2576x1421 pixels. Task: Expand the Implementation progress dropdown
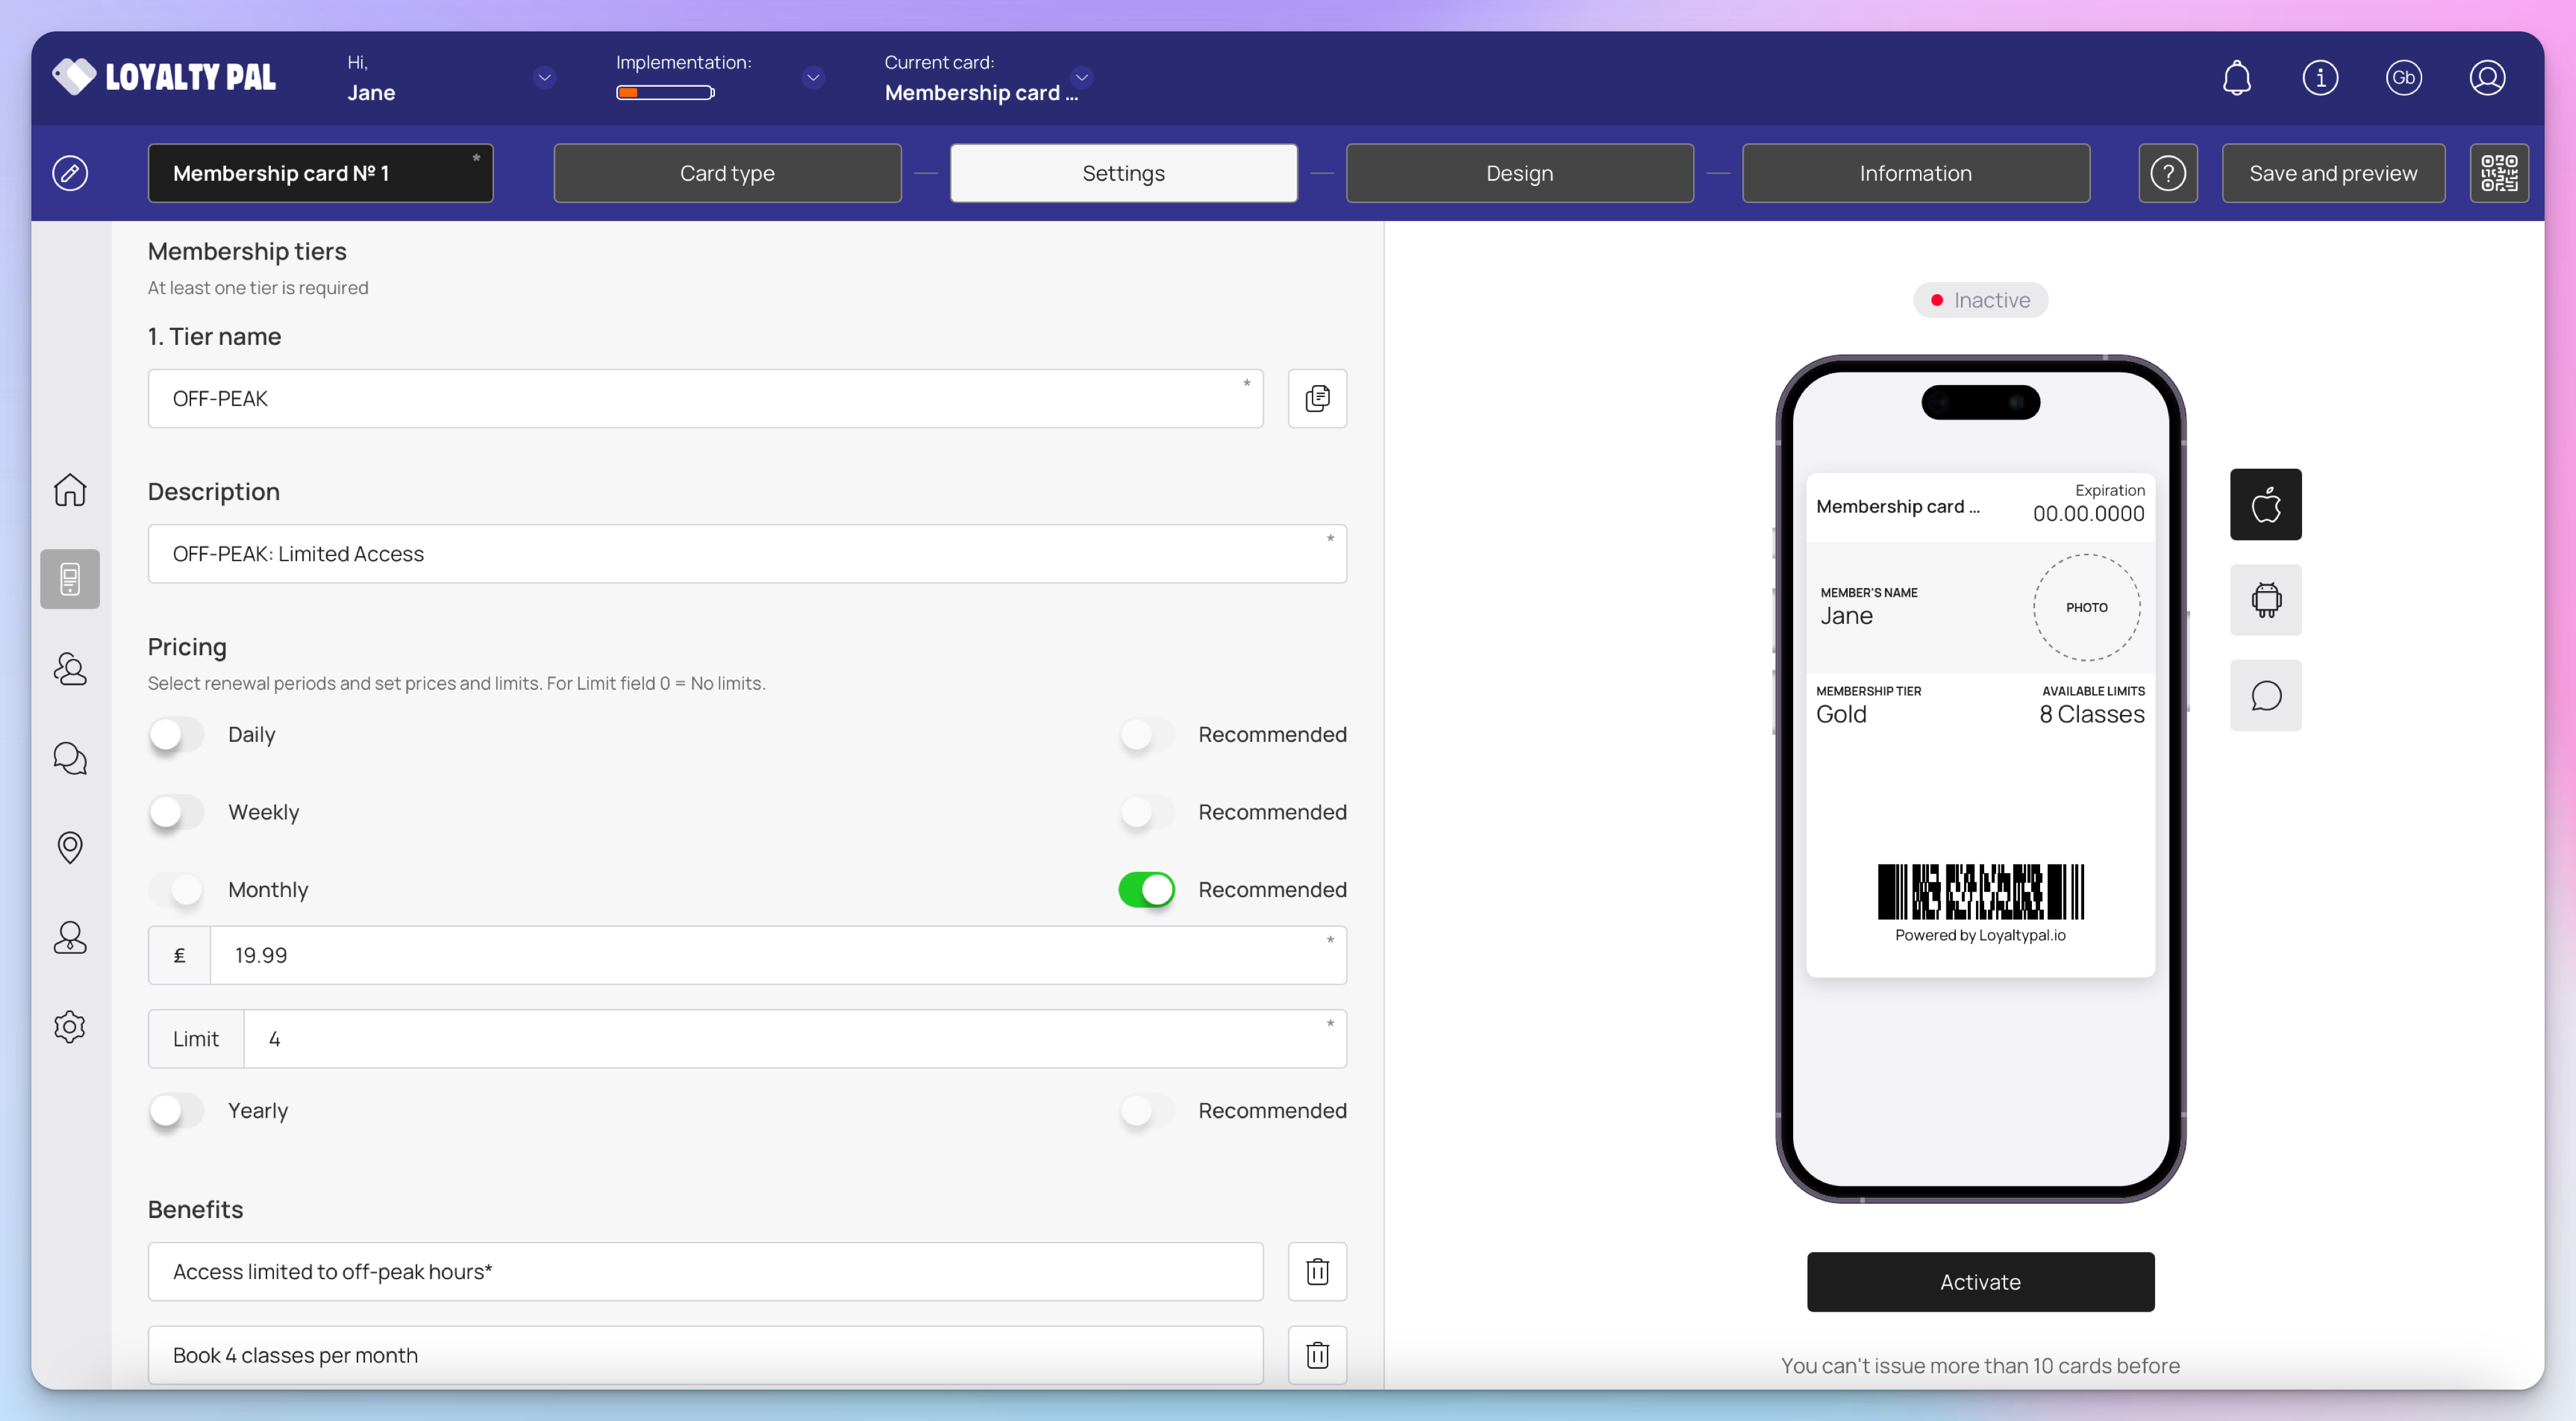(813, 77)
